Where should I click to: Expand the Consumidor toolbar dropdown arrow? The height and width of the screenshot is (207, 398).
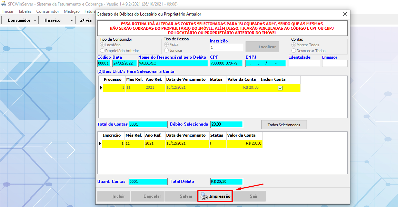coord(35,20)
